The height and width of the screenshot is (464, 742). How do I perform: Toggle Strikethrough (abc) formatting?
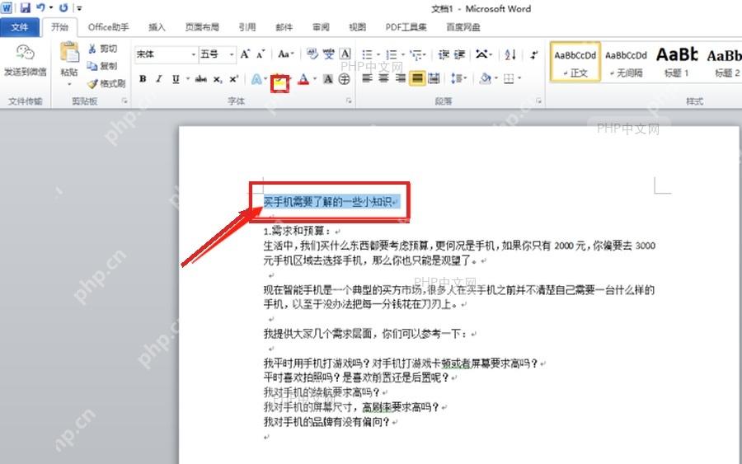(x=200, y=79)
